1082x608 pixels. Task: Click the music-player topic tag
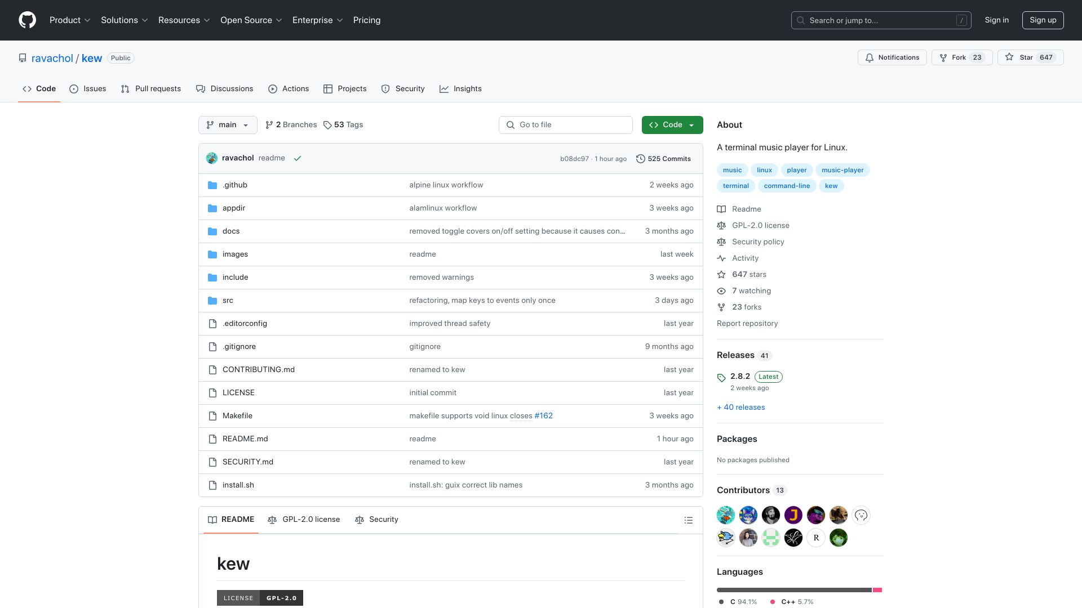(x=842, y=170)
